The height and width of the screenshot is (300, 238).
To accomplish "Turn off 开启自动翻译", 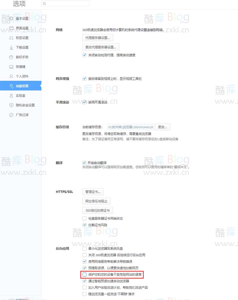I will pos(84,162).
